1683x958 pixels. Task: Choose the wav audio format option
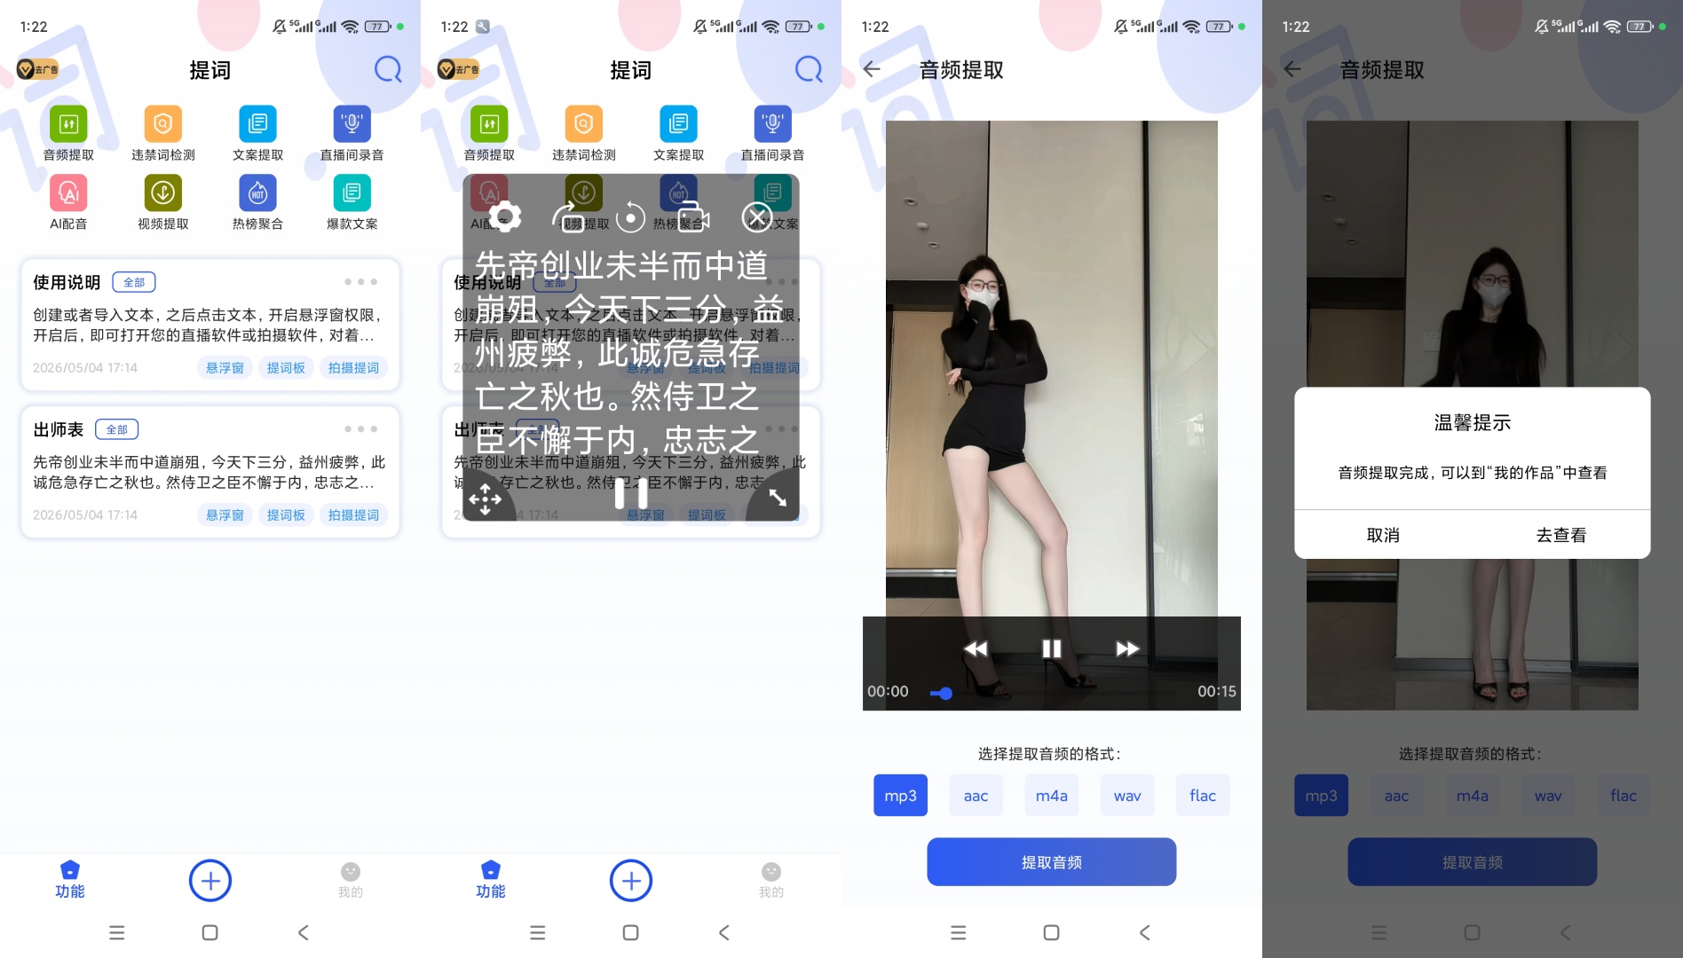(x=1127, y=796)
